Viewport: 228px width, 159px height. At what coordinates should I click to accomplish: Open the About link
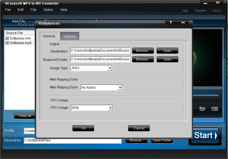point(217,11)
